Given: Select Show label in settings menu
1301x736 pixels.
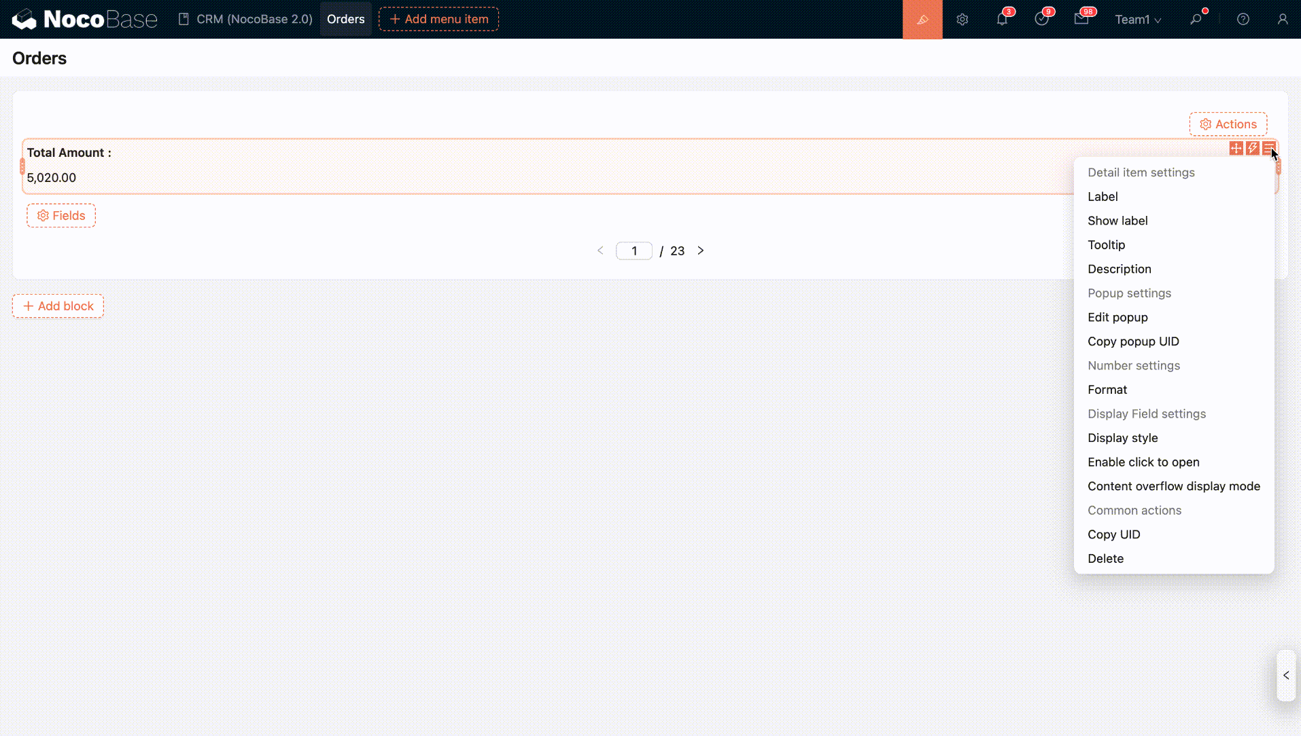Looking at the screenshot, I should click(x=1117, y=221).
